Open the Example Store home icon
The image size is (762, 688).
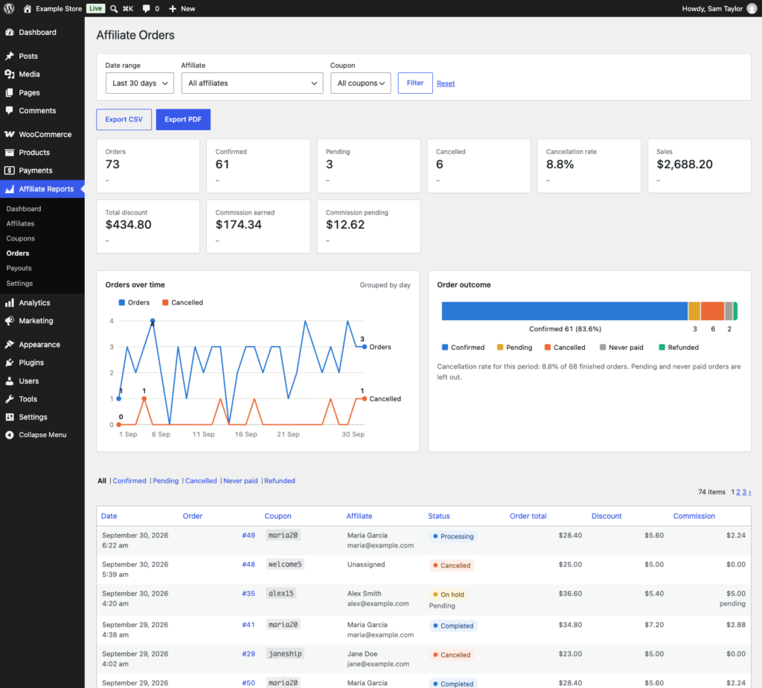[28, 9]
